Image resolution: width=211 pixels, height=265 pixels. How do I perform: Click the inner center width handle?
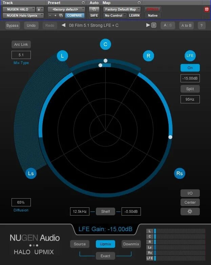pyautogui.click(x=100, y=65)
